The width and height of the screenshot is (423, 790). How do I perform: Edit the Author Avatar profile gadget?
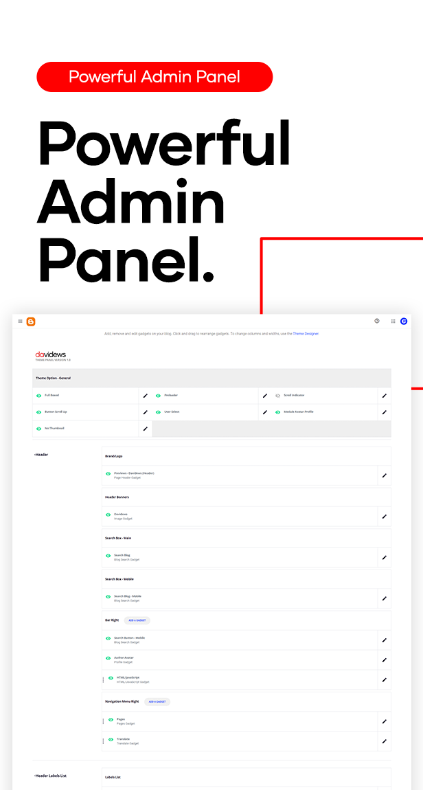coord(384,659)
